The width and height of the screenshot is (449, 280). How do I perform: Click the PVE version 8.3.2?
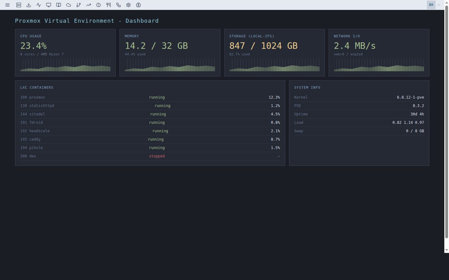[x=418, y=106]
